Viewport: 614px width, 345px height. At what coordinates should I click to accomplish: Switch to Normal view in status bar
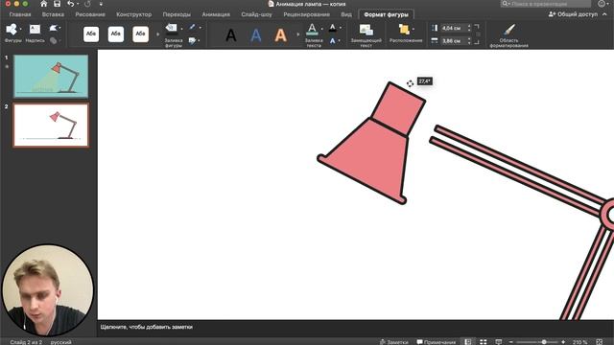pos(468,342)
